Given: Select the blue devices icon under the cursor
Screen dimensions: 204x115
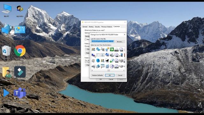Looking at the screenshot, I should (x=93, y=55).
